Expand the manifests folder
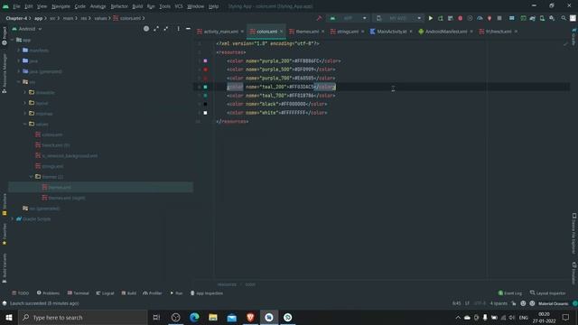578x325 pixels. coord(19,51)
